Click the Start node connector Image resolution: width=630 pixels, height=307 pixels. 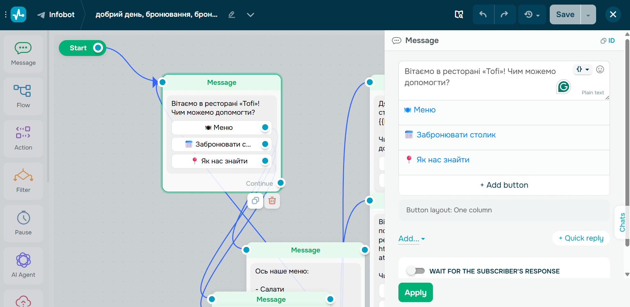coord(98,48)
